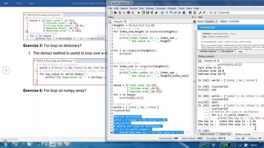Open File menu in presentation window
Screen dimensions: 264x148
pos(6,3)
